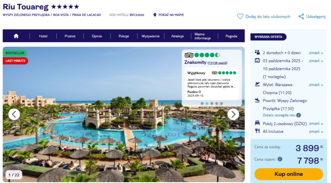Add hotel to favorites with heart icon
Screen dimensions: 331x183
(240, 16)
